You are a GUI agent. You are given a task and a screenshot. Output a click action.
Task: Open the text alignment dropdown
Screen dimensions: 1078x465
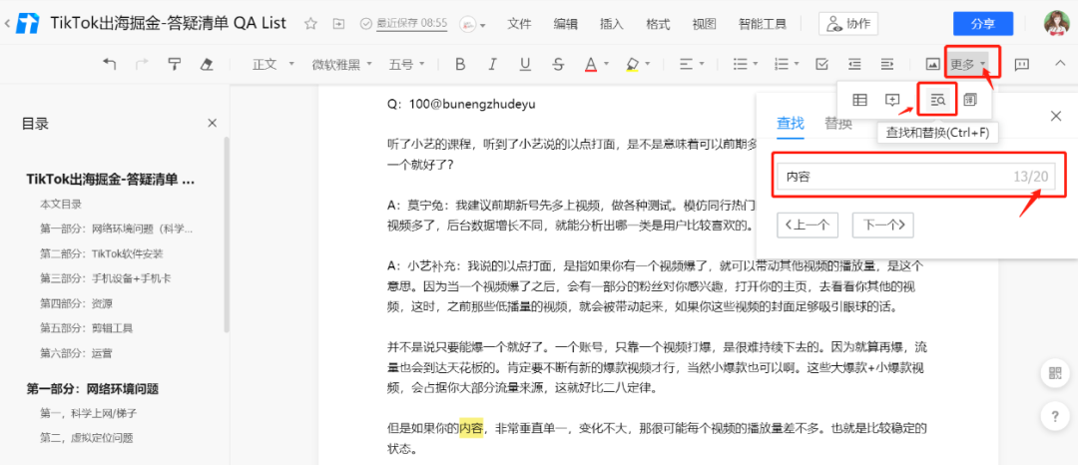coord(692,64)
